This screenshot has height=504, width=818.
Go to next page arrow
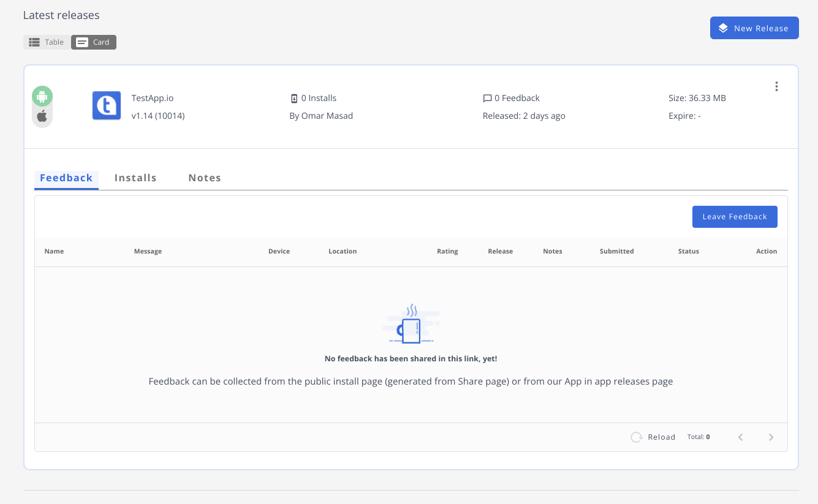pos(771,437)
